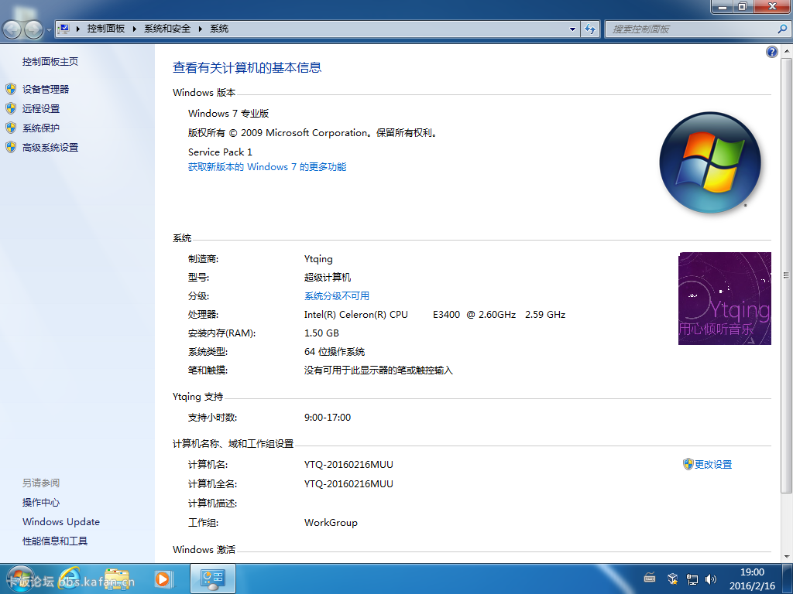Click the 系统分级不可用 rating link
Viewport: 793px width, 594px height.
click(337, 296)
